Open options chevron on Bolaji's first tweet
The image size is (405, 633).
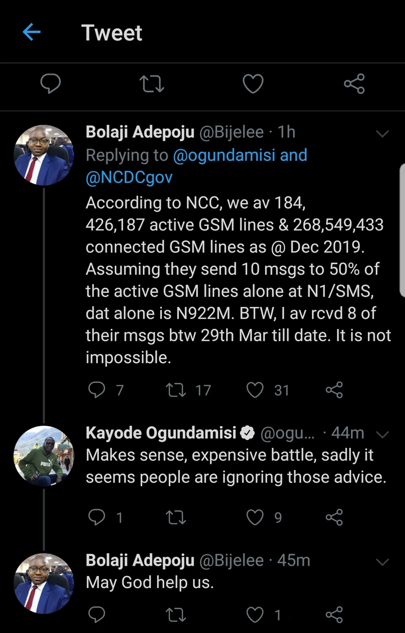coord(382,133)
